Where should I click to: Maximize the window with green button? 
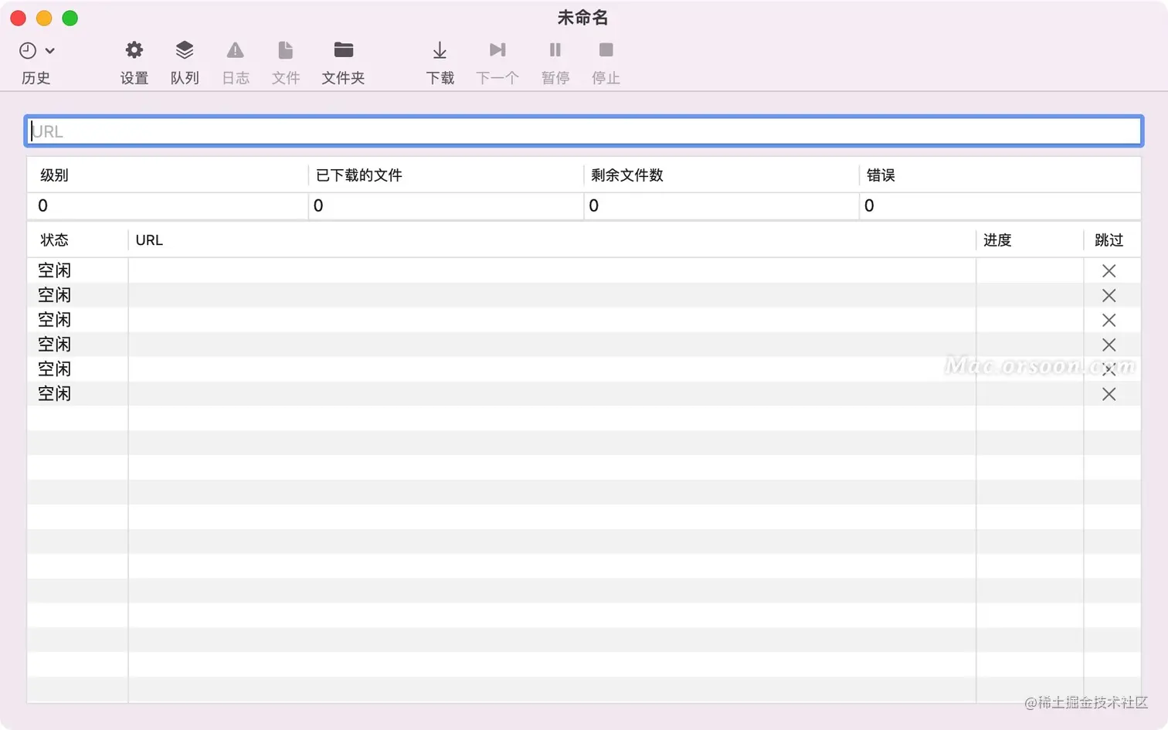pos(70,19)
